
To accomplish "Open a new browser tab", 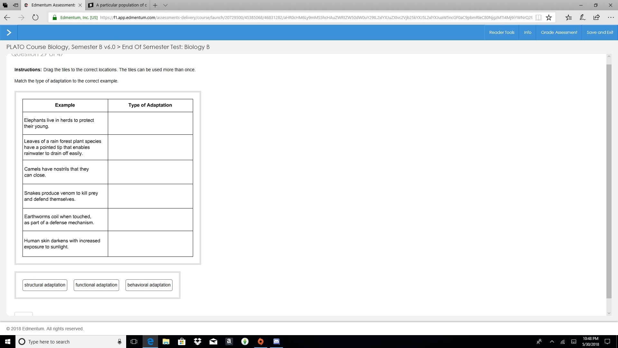I will coord(155,5).
